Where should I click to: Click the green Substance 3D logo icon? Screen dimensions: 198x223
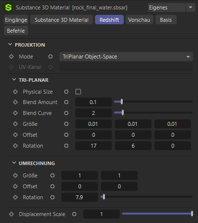tap(8, 7)
